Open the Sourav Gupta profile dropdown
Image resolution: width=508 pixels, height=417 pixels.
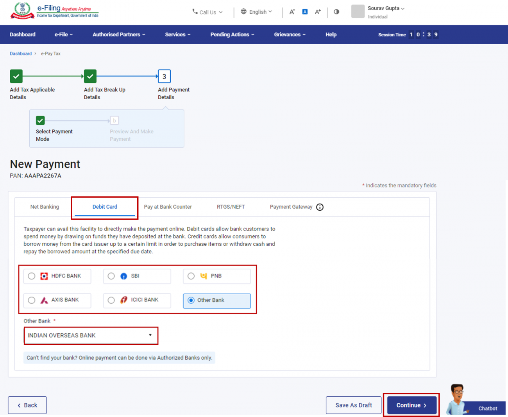(385, 8)
